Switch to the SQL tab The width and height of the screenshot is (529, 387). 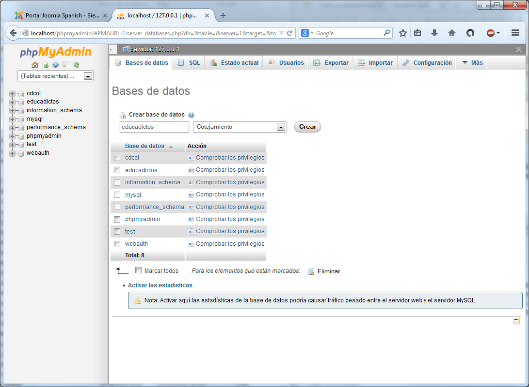pyautogui.click(x=189, y=63)
